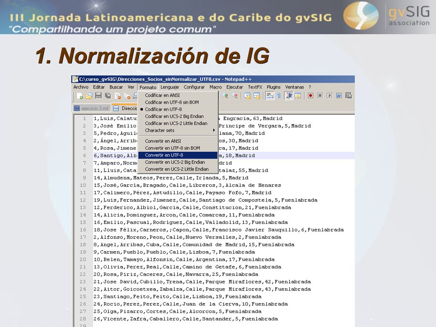Select Codificar en UCS-2 Big Endian
Viewport: 436px width, 327px height.
point(178,116)
